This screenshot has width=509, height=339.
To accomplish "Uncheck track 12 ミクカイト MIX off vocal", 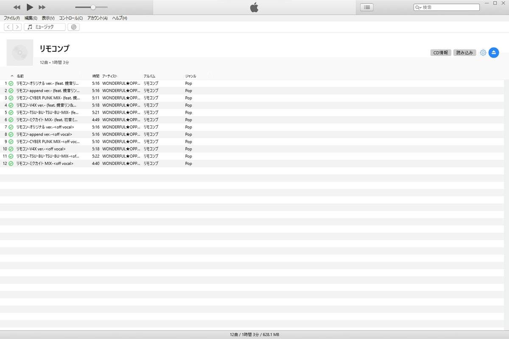I will click(x=11, y=164).
